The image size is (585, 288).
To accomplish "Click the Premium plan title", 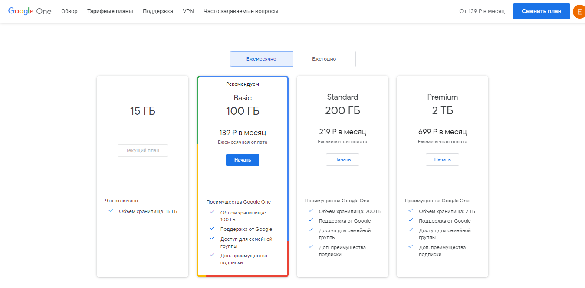I will pos(442,97).
